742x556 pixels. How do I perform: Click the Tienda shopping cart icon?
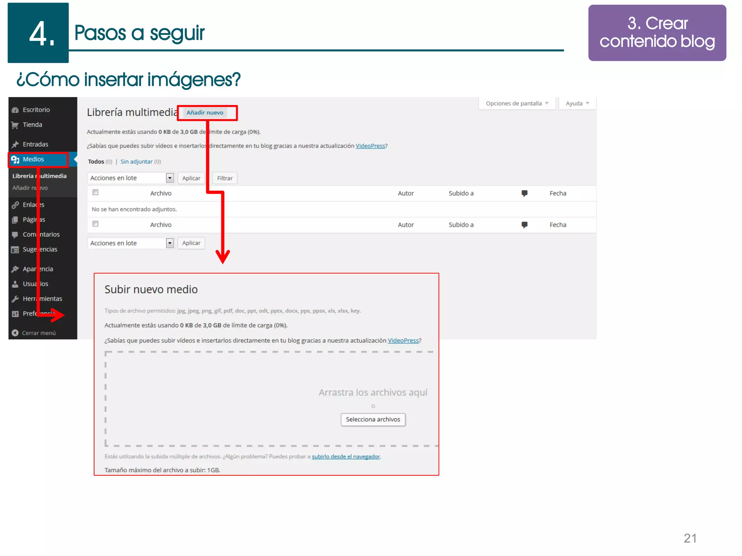pyautogui.click(x=15, y=125)
